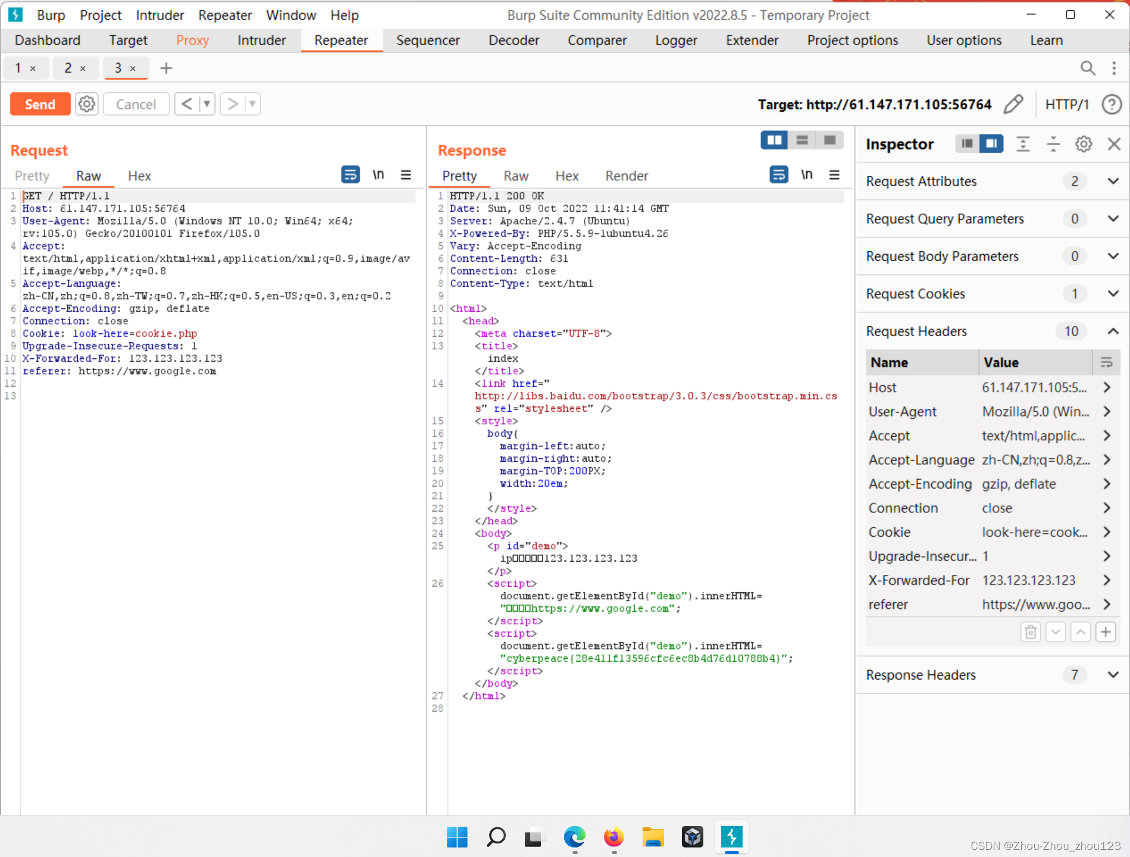Open the back history dropdown arrow
The height and width of the screenshot is (857, 1130).
pyautogui.click(x=206, y=104)
